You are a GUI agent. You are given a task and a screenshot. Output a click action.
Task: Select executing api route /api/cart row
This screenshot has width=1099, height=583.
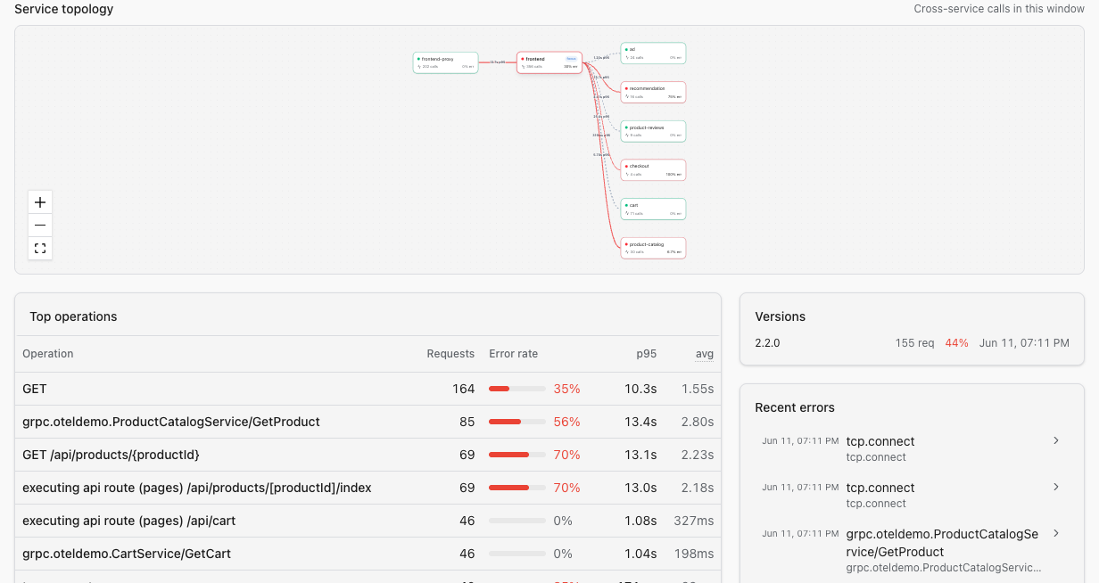[x=368, y=521]
